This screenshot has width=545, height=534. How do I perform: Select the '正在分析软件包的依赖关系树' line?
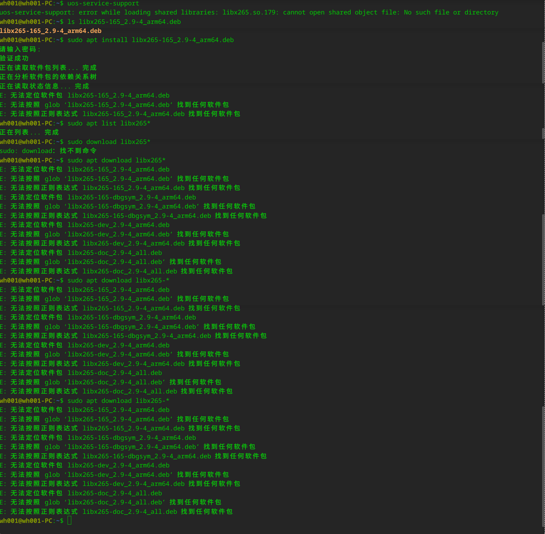pos(48,77)
